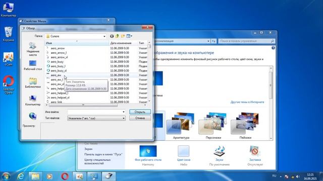Click the Personalization window's search box
The image size is (323, 181).
coord(246,41)
